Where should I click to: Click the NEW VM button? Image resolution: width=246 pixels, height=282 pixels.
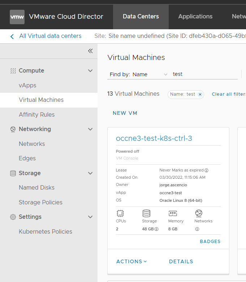click(125, 113)
